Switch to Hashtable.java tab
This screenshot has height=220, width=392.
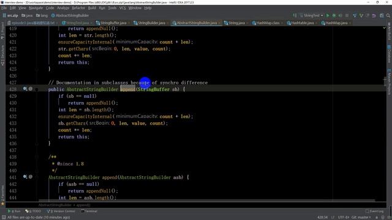click(x=302, y=23)
